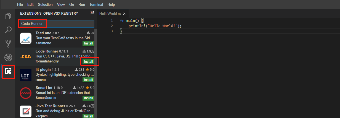Click the extension search field with Code Runner
Screen dimensions: 340x118
click(57, 24)
